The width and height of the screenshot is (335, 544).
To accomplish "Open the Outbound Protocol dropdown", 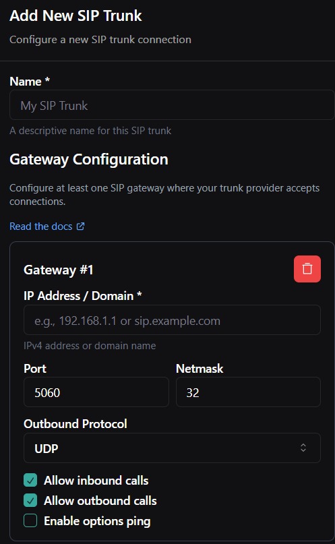I will [x=172, y=448].
